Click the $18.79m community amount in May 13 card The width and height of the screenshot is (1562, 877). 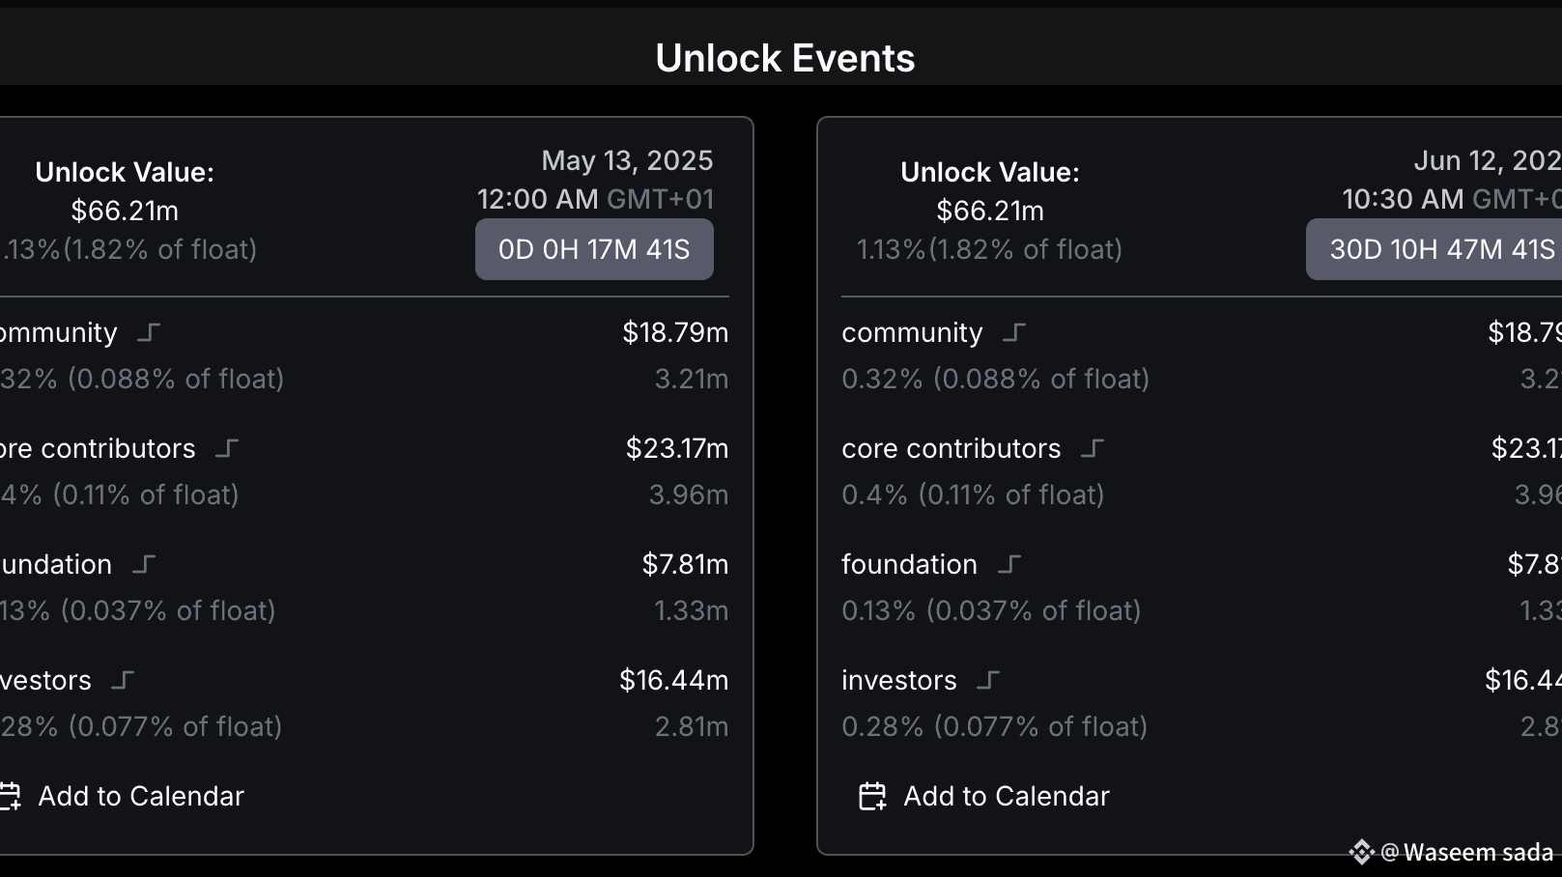675,333
